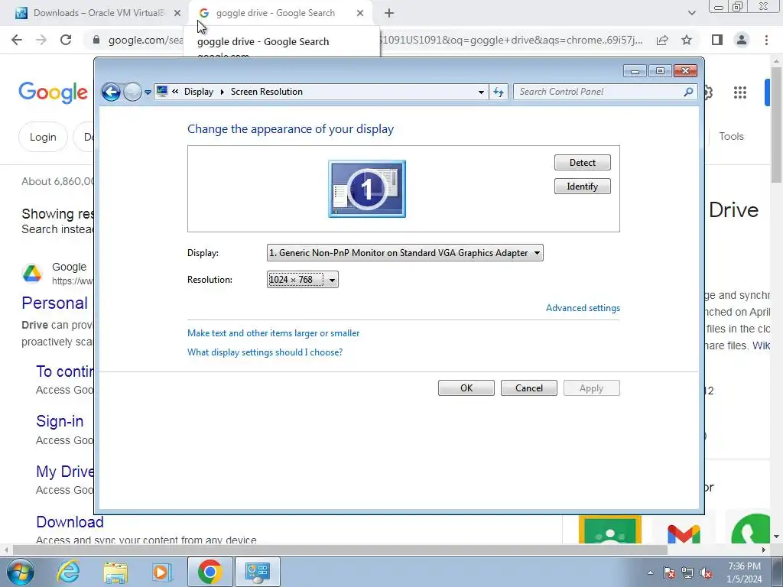Click the Google Drive result icon
The height and width of the screenshot is (587, 783).
coord(32,273)
